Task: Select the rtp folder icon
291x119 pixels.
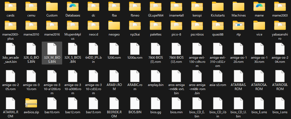Action: [238, 25]
